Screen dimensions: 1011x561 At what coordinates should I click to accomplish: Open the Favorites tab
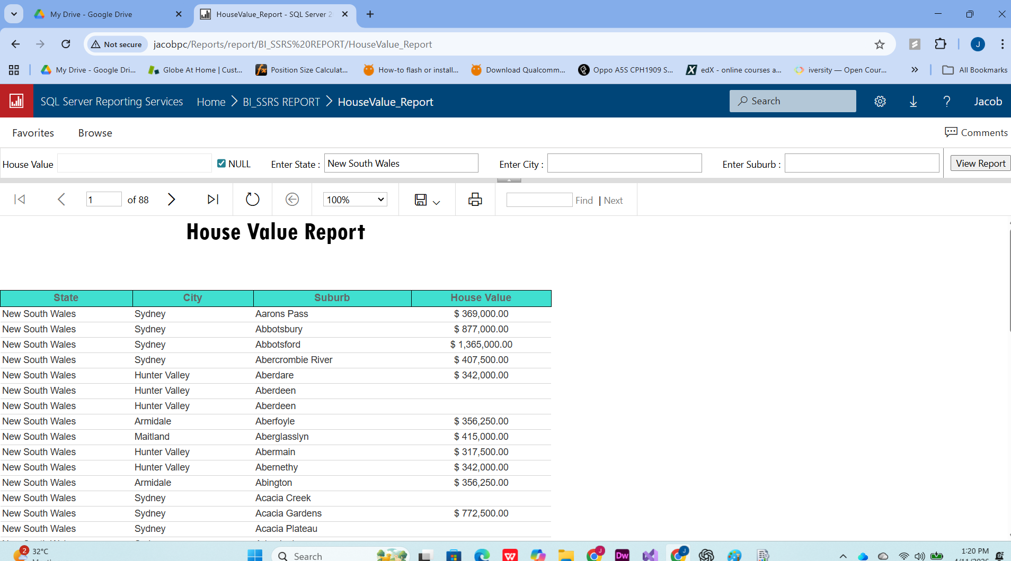pyautogui.click(x=33, y=133)
